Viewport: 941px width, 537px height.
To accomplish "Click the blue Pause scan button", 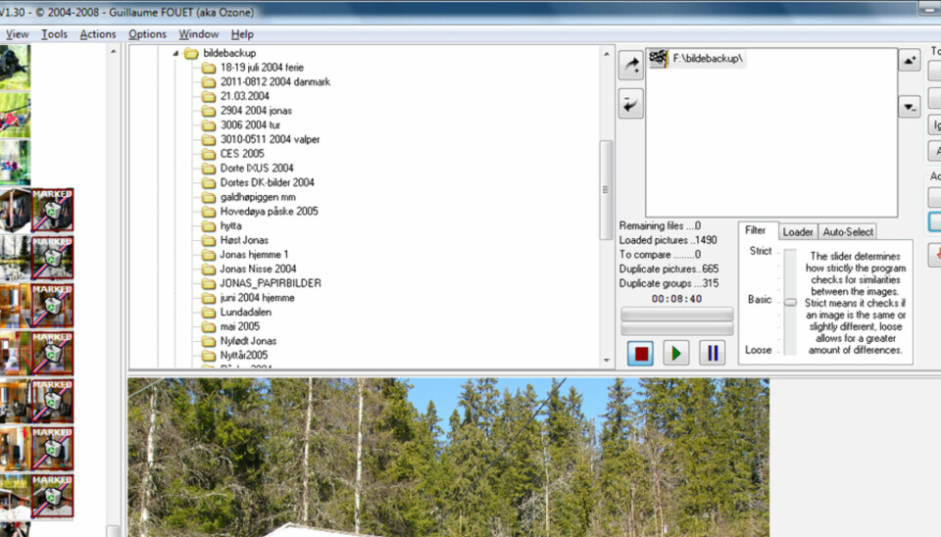I will click(713, 353).
